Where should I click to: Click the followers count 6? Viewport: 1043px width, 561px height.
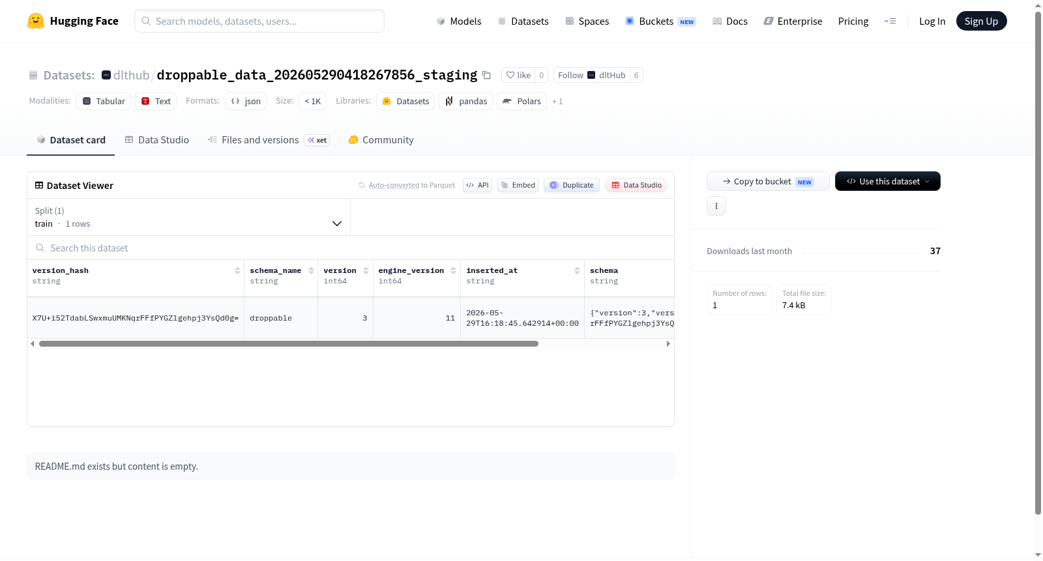click(636, 75)
